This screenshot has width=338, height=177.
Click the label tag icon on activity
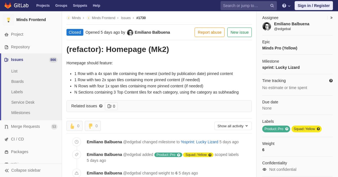[x=77, y=155]
